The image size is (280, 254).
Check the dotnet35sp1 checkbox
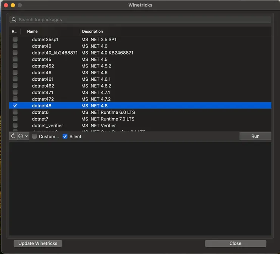click(x=15, y=39)
